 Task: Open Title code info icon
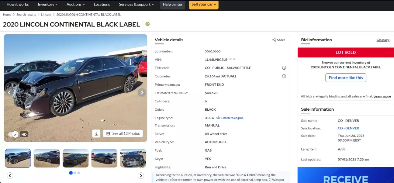(284, 68)
